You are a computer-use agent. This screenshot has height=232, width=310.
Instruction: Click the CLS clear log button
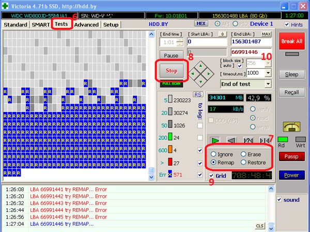[259, 226]
